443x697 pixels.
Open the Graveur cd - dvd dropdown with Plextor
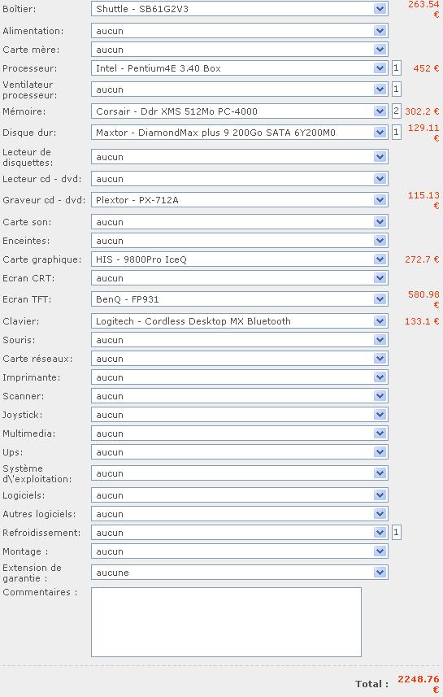(x=240, y=200)
